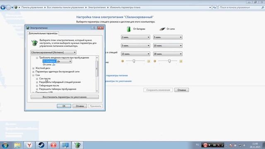Click the Применить button
265x149 pixels.
coord(95,106)
